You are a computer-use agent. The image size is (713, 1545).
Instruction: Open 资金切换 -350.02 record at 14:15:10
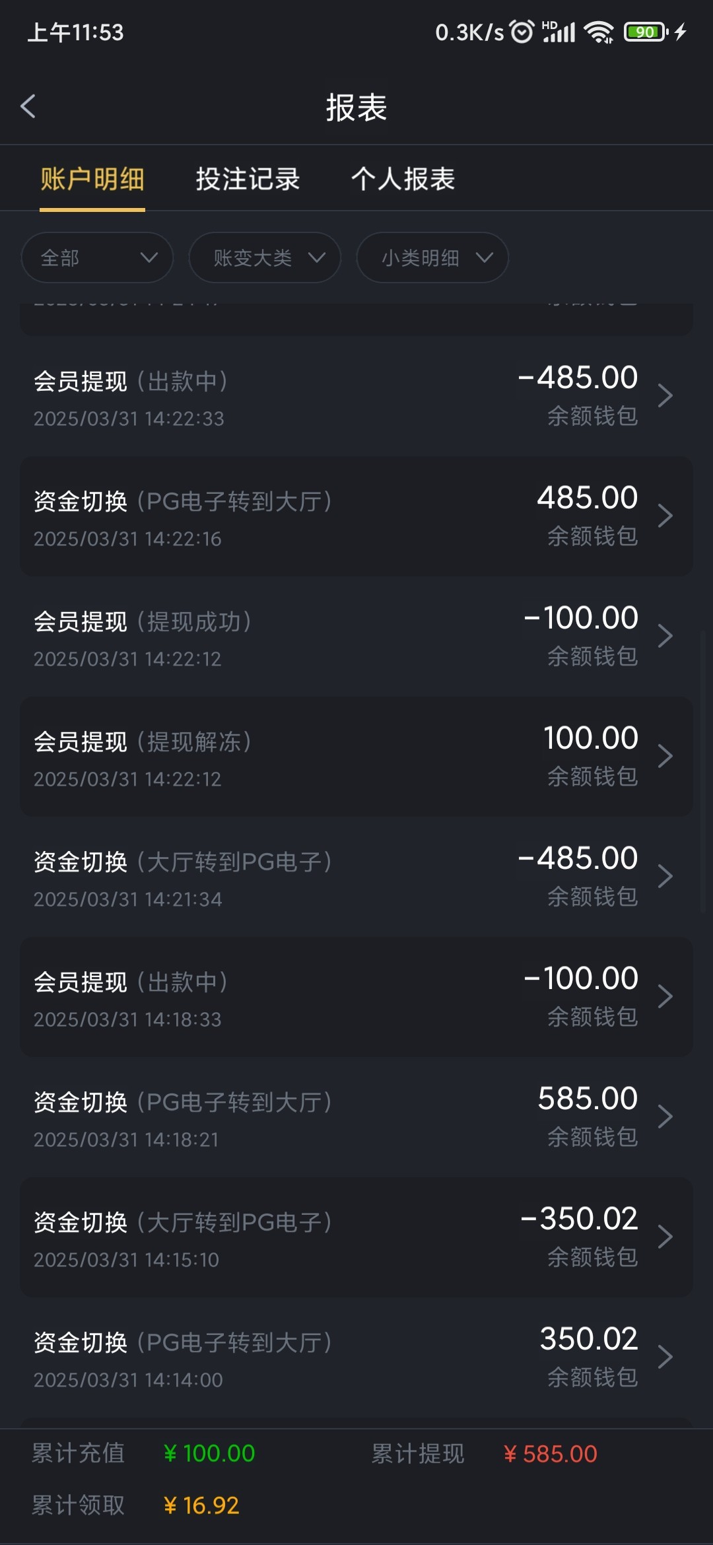356,1237
